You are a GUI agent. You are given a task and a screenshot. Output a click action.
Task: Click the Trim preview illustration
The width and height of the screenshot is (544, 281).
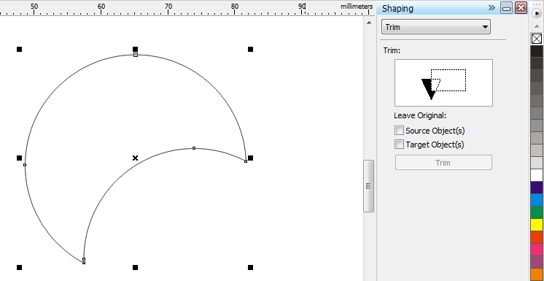click(443, 82)
